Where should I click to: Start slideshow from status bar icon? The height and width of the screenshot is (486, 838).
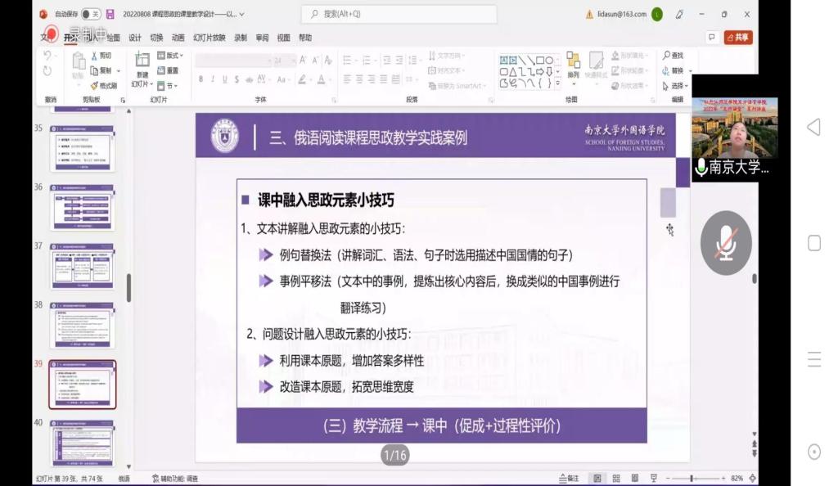[x=652, y=478]
